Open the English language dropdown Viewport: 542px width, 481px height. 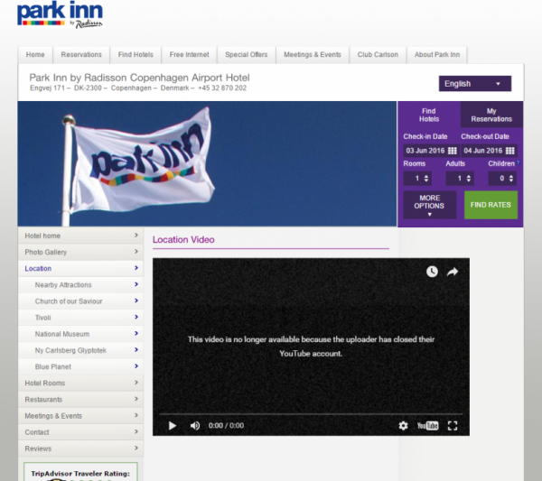(475, 84)
